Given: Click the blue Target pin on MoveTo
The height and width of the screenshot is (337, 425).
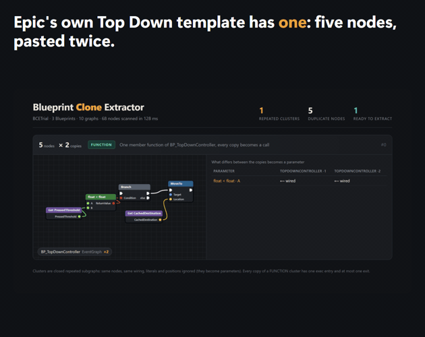Looking at the screenshot, I should (171, 195).
